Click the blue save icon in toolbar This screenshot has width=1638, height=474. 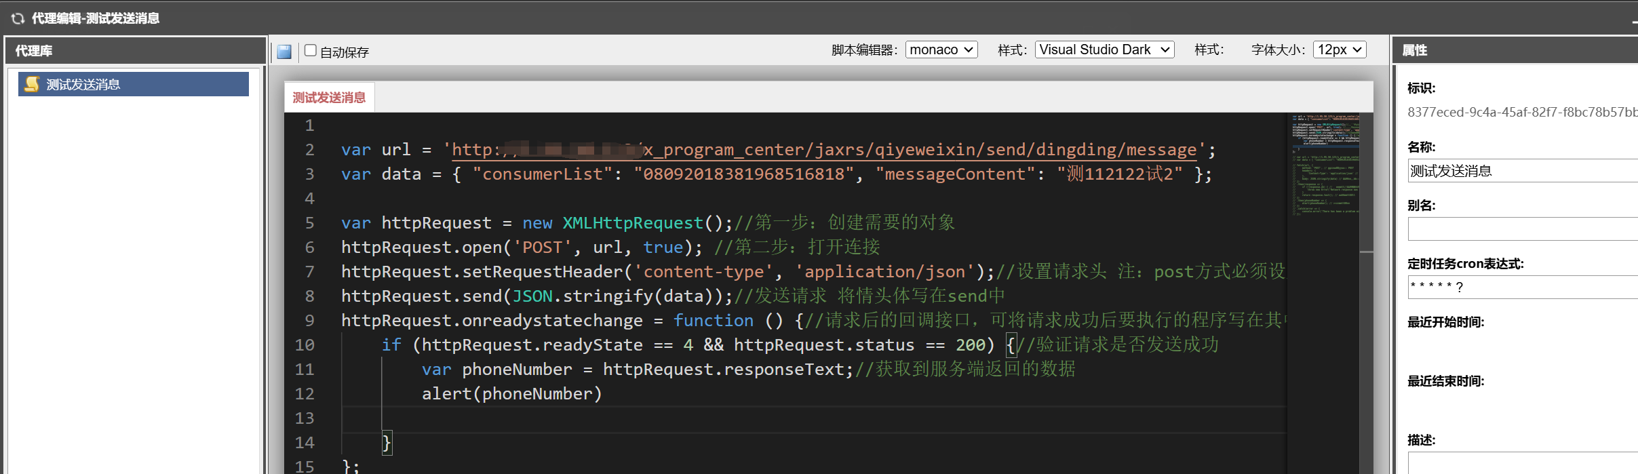pos(284,52)
